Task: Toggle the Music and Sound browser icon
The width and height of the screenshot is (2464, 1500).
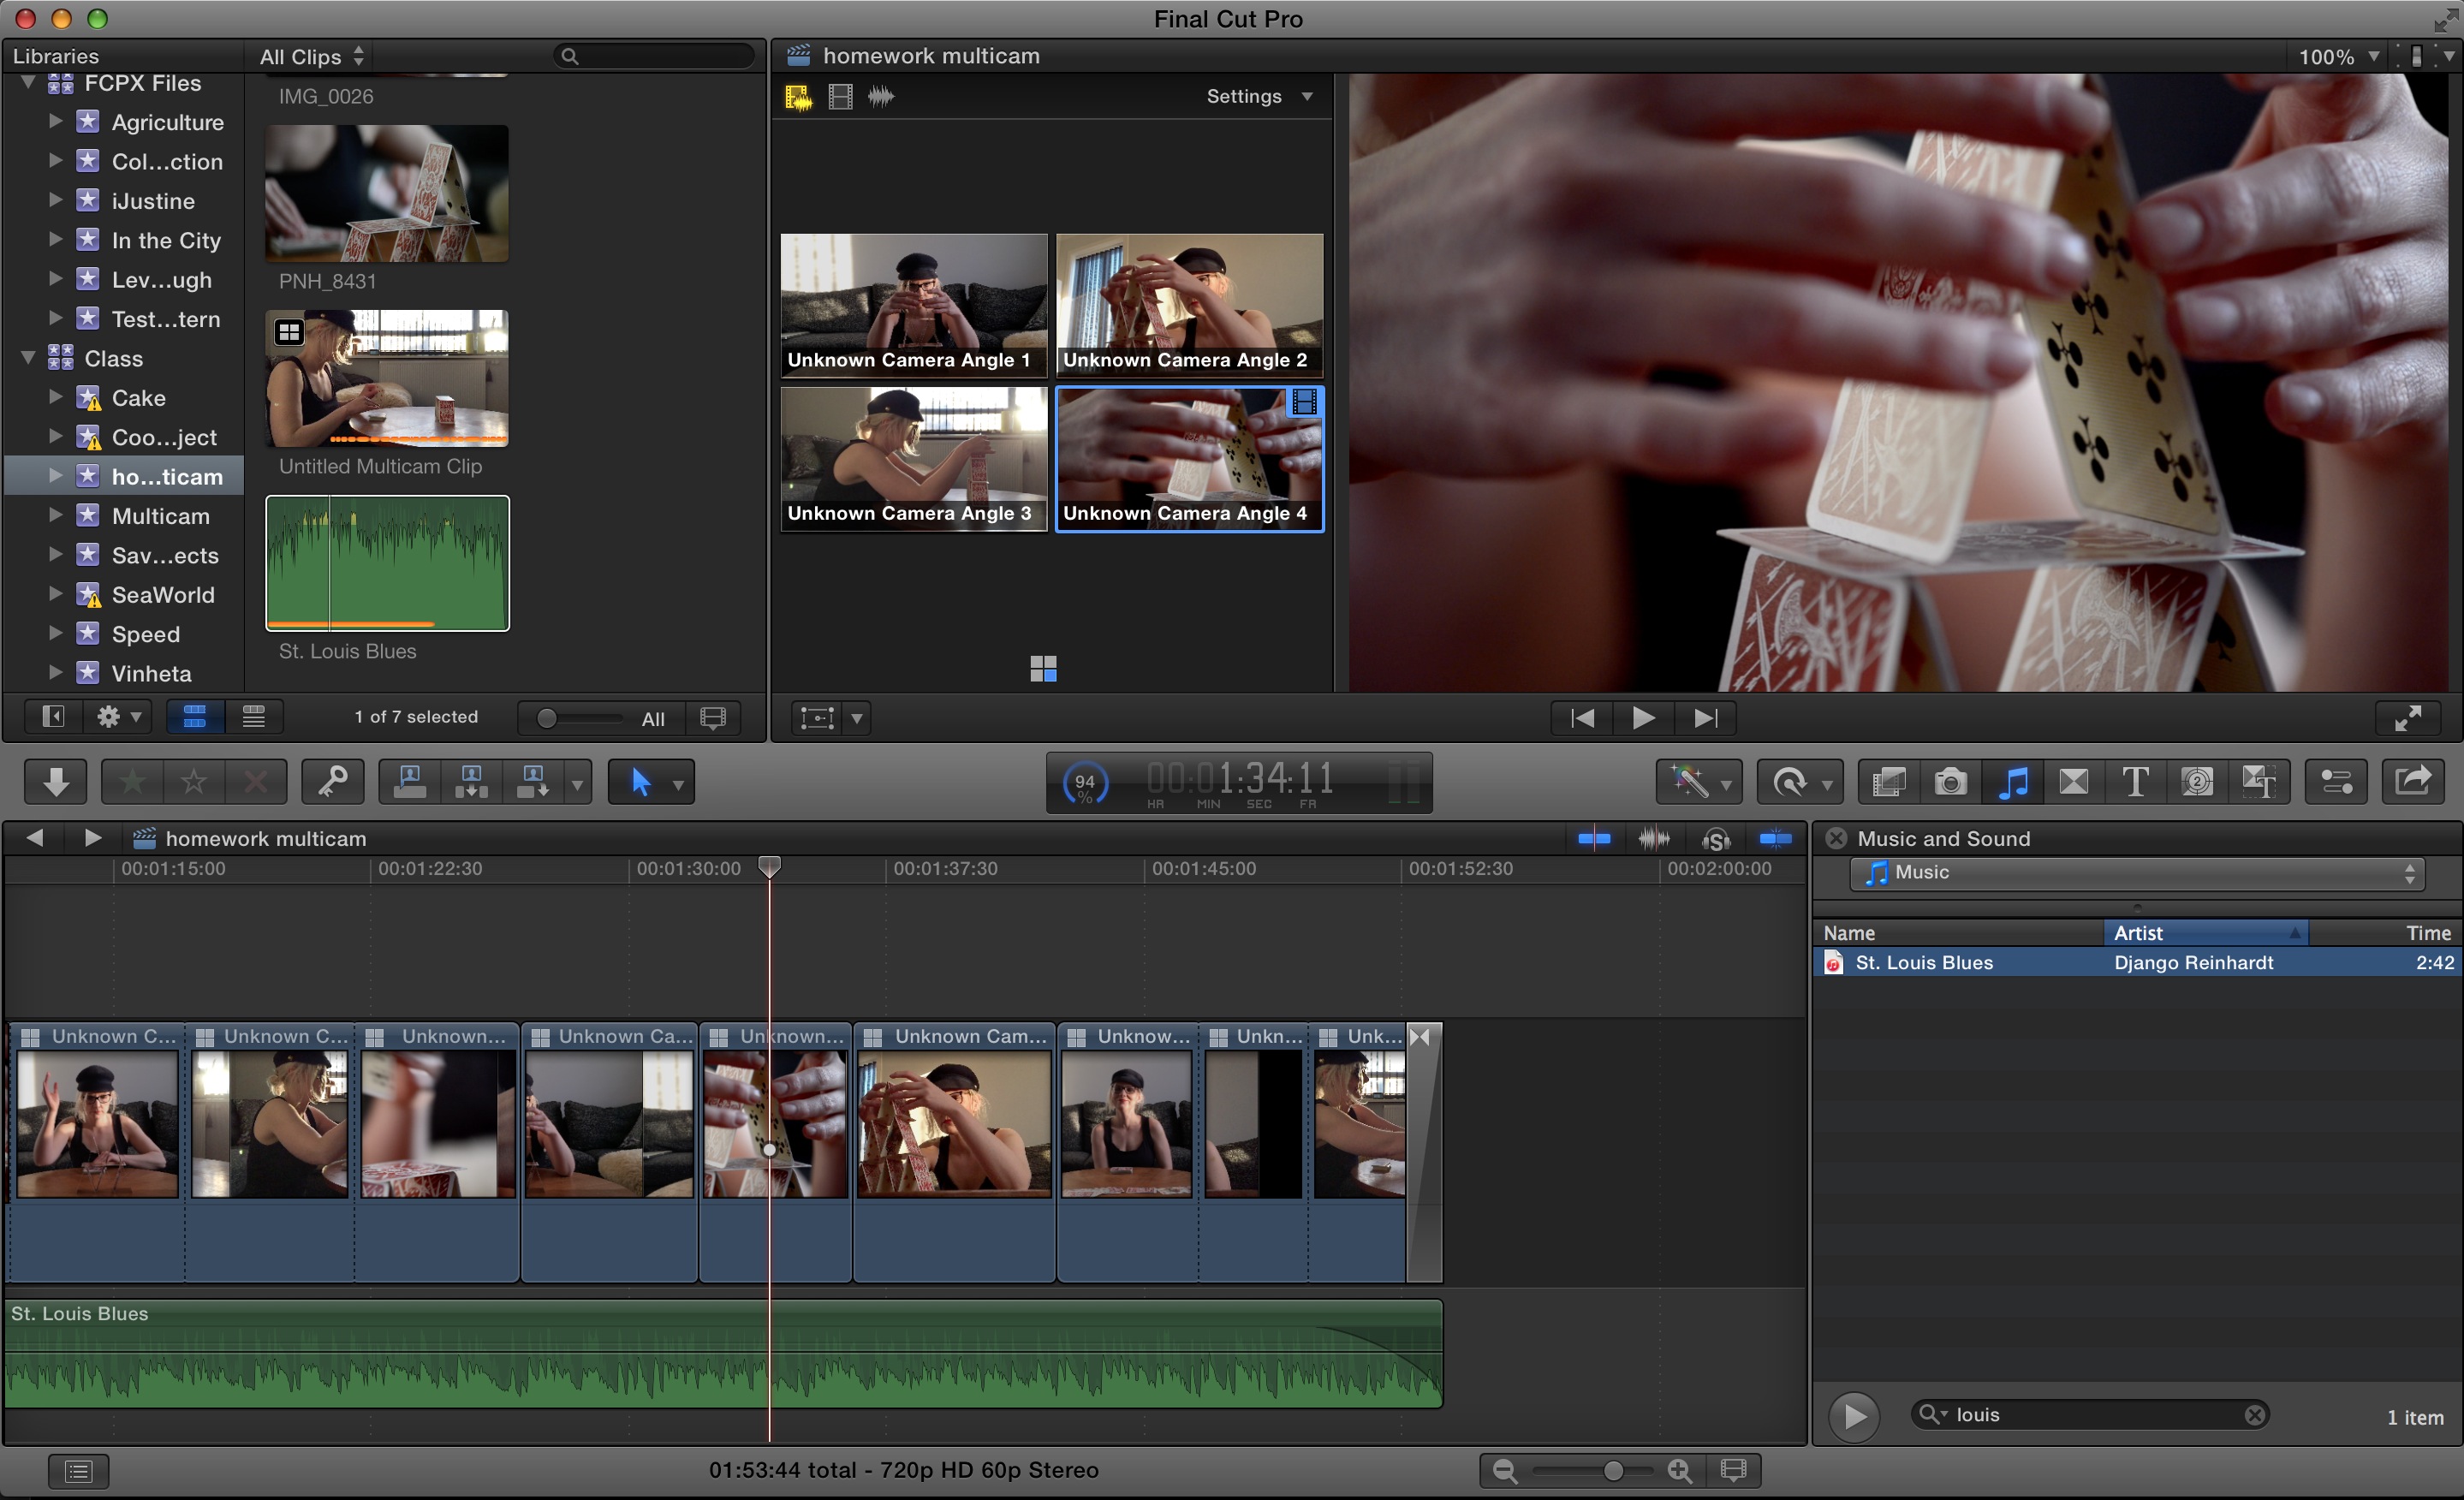Action: tap(2012, 781)
